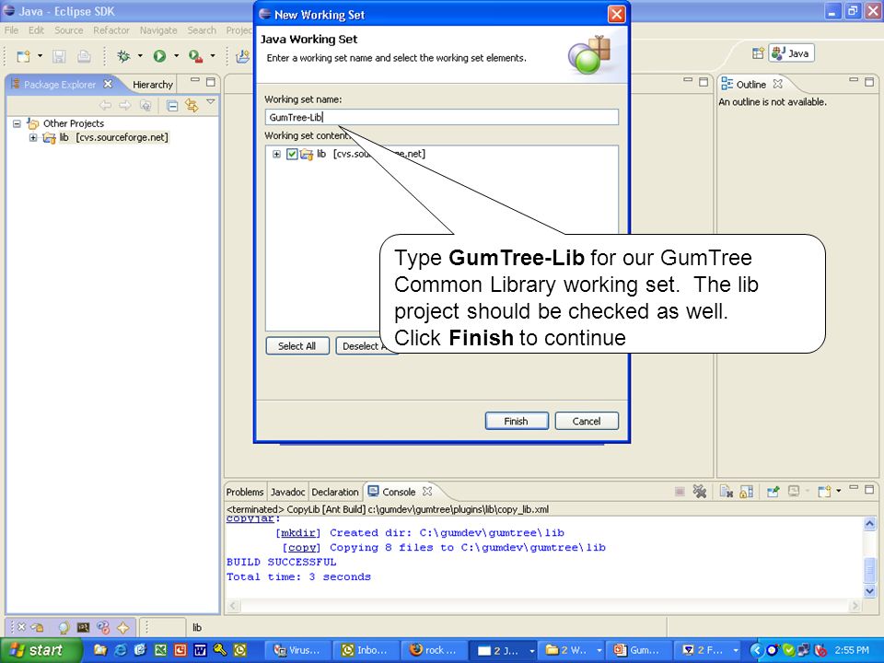The width and height of the screenshot is (884, 663).
Task: Open Package Explorer view menu triangle
Action: pos(211,102)
